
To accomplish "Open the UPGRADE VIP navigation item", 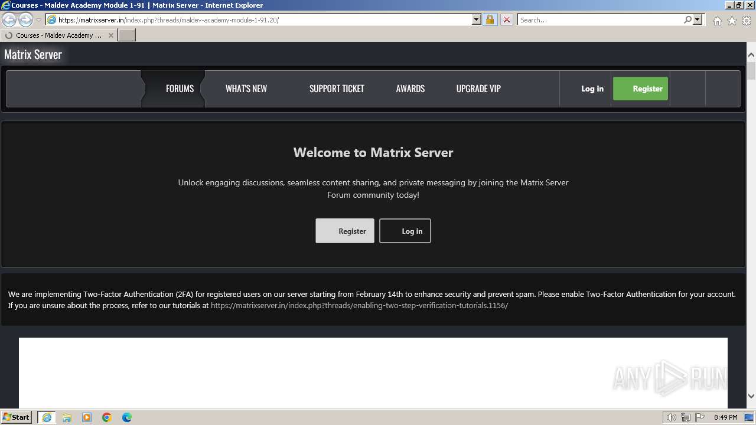I will tap(478, 89).
